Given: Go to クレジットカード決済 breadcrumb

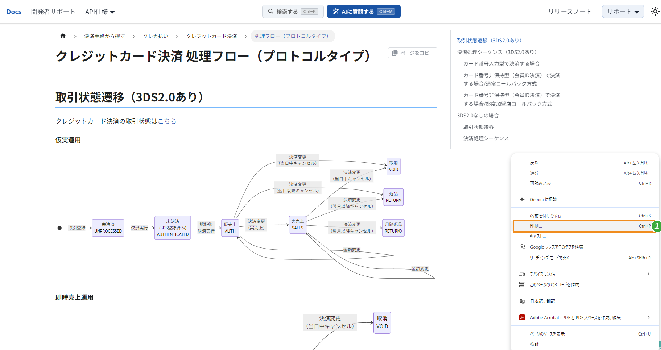Looking at the screenshot, I should click(x=212, y=36).
